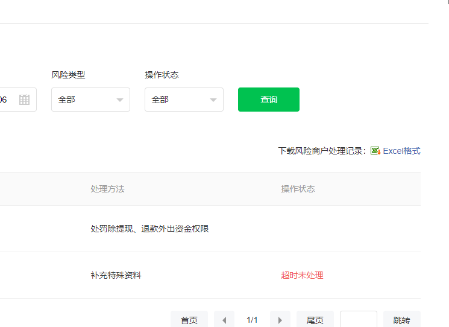Click the green Excel download icon
449x327 pixels.
click(375, 151)
